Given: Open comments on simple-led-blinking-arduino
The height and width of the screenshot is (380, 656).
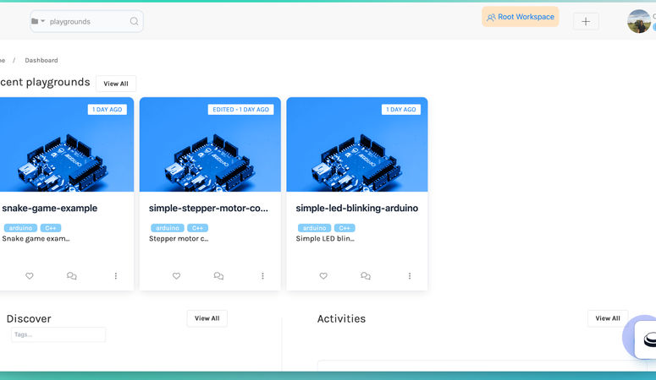Looking at the screenshot, I should 366,275.
